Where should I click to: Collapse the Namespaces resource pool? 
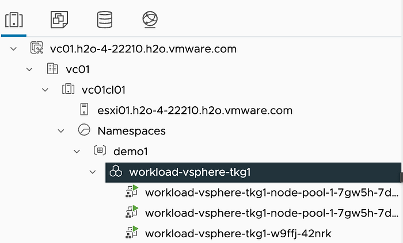click(61, 131)
